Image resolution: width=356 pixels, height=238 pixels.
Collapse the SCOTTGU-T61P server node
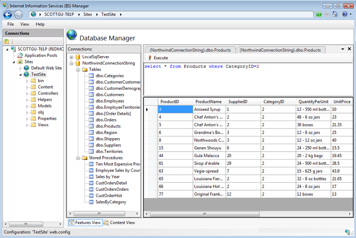click(x=7, y=49)
